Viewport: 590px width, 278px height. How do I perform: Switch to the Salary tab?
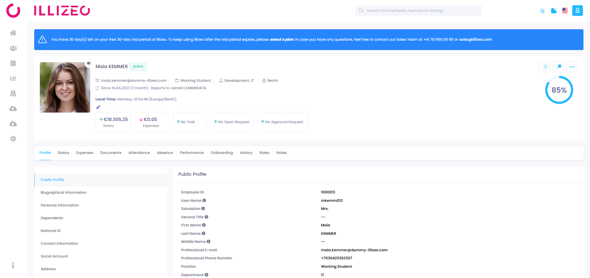coord(63,153)
